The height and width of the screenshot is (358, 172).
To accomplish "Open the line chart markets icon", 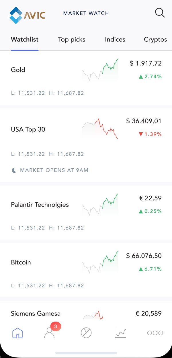I will pos(120,333).
